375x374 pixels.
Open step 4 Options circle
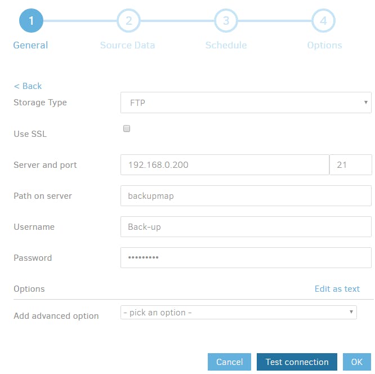coord(323,21)
